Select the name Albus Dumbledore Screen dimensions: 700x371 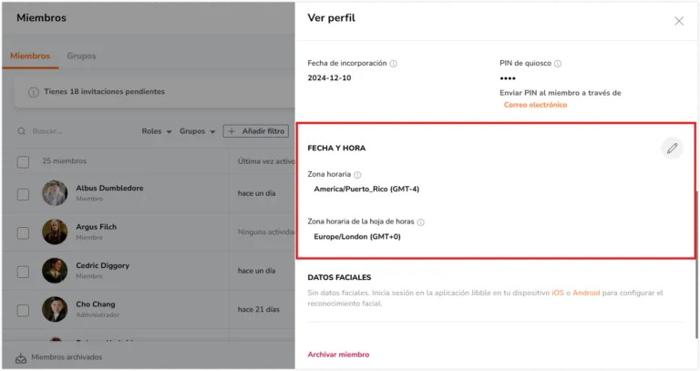109,189
